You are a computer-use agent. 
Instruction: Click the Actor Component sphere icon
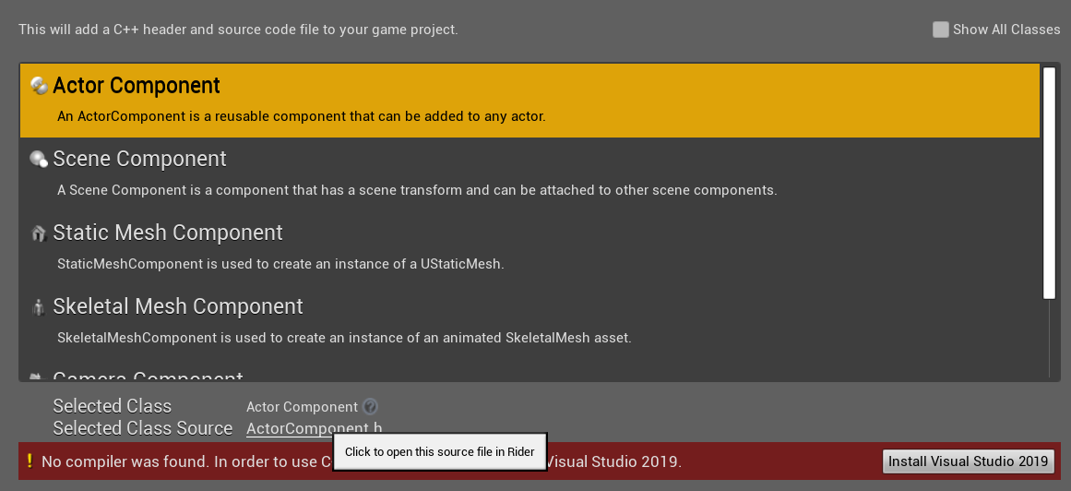tap(39, 86)
